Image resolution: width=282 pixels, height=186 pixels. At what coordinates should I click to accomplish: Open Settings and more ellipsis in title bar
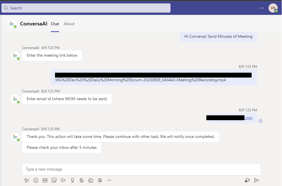point(262,8)
